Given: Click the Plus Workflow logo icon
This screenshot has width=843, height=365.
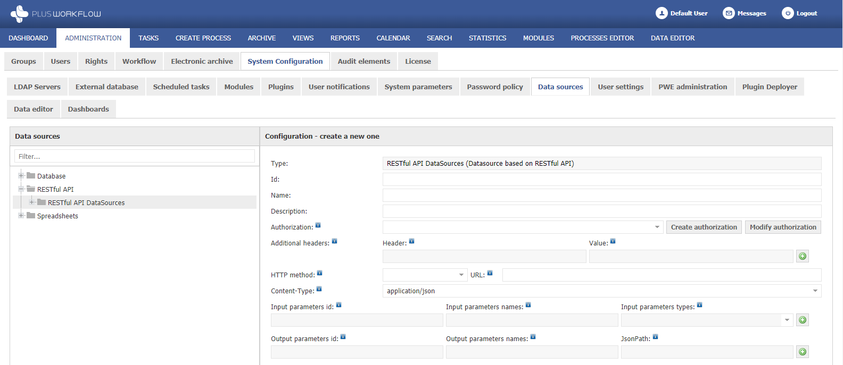Looking at the screenshot, I should [x=19, y=14].
